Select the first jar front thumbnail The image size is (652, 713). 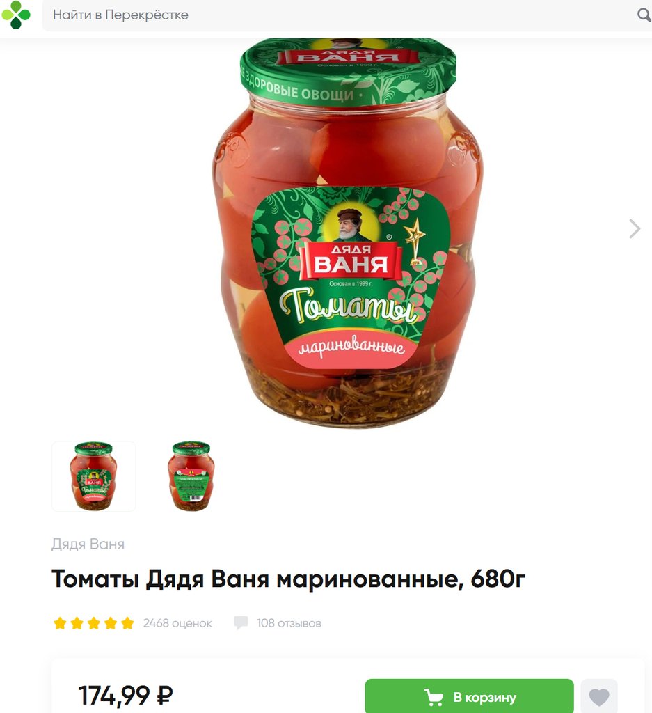94,476
